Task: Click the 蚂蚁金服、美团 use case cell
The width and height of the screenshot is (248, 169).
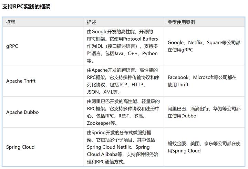Action: coord(204,147)
